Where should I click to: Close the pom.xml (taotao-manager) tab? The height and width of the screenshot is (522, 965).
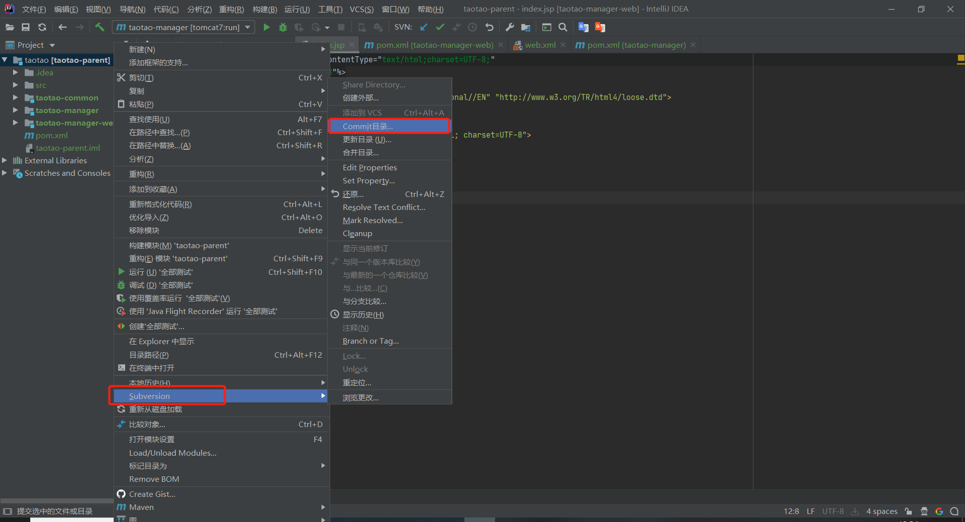tap(693, 45)
